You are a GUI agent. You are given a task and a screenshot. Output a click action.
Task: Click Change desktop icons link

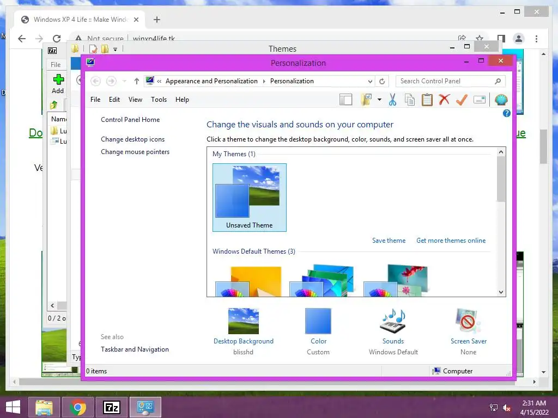coord(133,139)
